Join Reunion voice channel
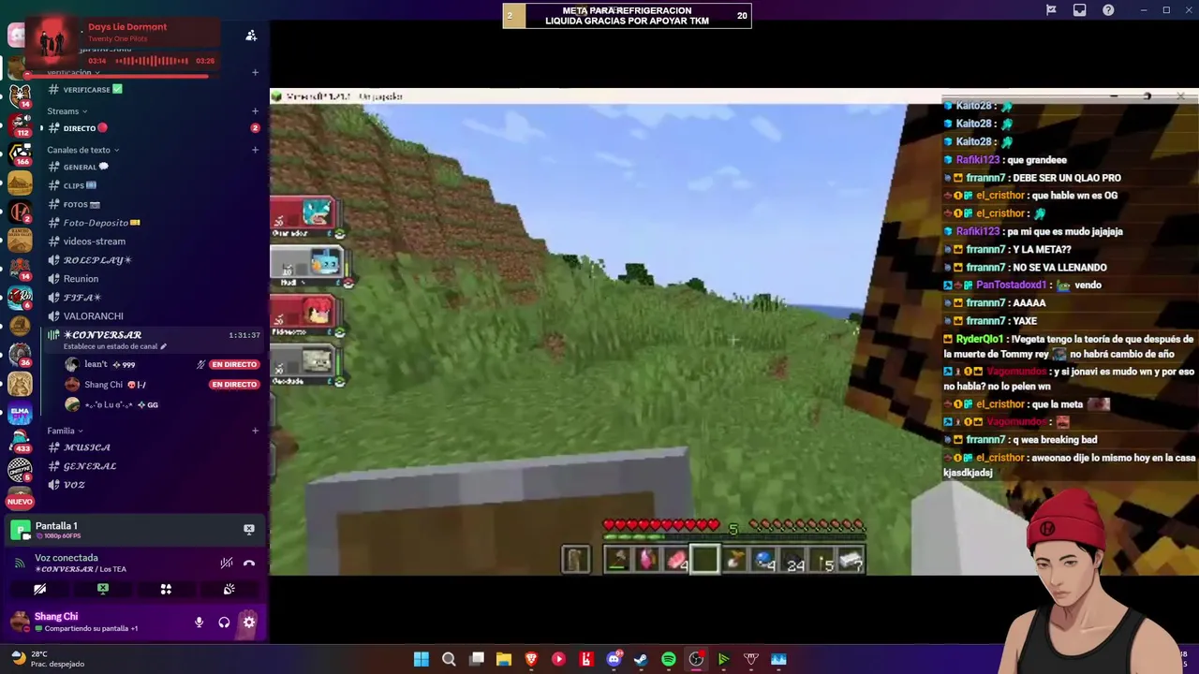 tap(153, 279)
